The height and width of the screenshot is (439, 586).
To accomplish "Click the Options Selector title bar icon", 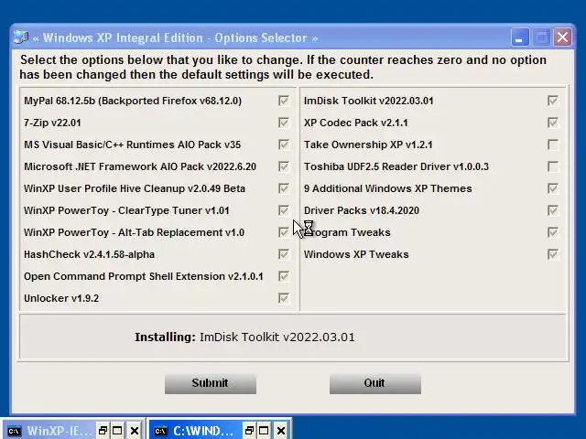I will click(x=21, y=37).
